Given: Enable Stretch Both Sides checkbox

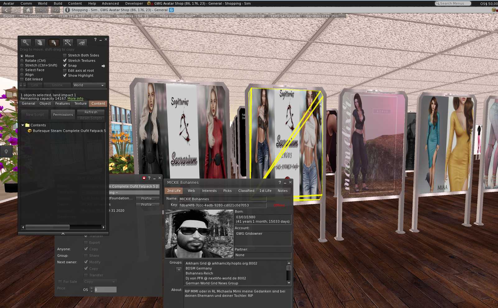Looking at the screenshot, I should click(x=65, y=55).
